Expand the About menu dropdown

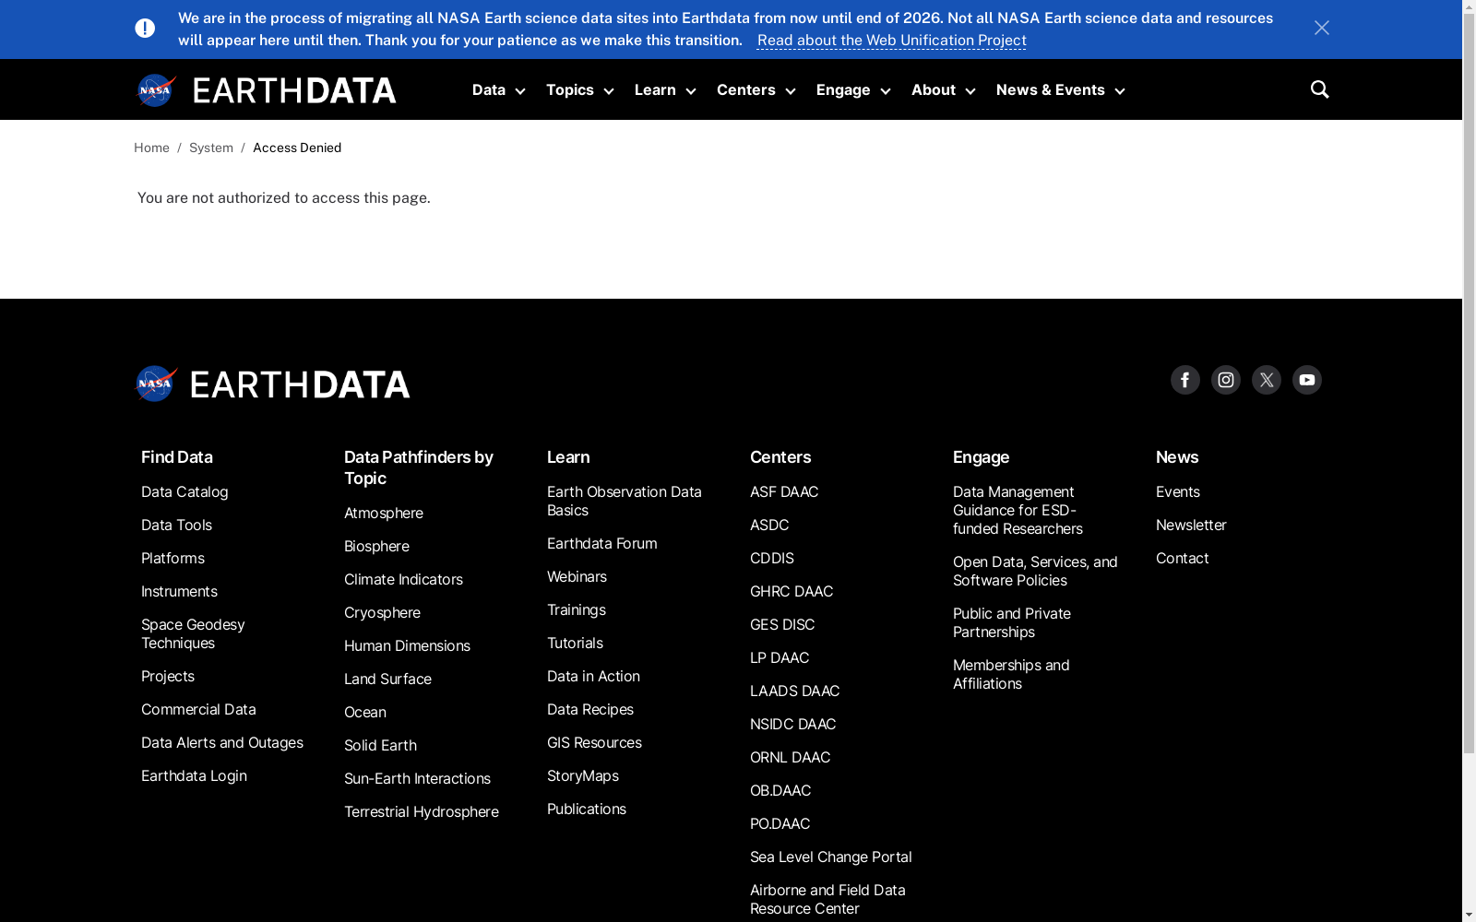click(943, 90)
